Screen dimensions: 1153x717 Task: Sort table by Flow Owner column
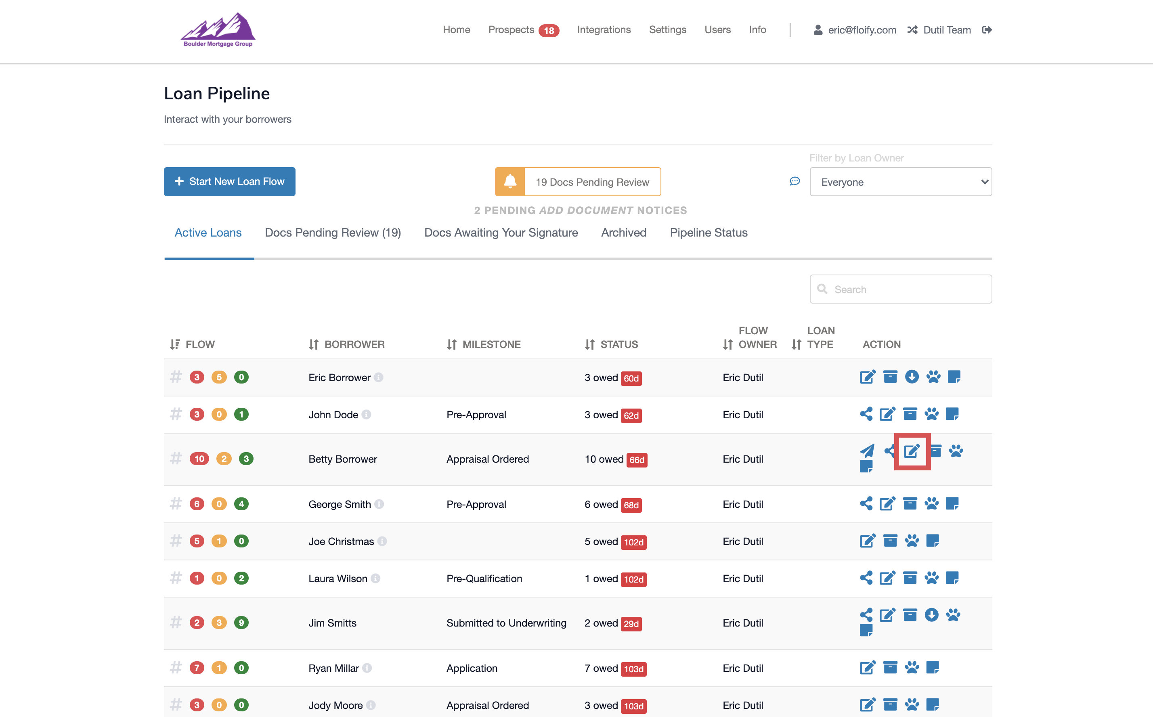pos(750,338)
